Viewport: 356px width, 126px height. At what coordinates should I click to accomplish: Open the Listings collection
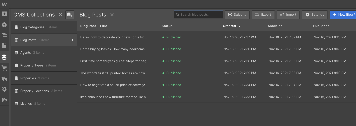(26, 104)
